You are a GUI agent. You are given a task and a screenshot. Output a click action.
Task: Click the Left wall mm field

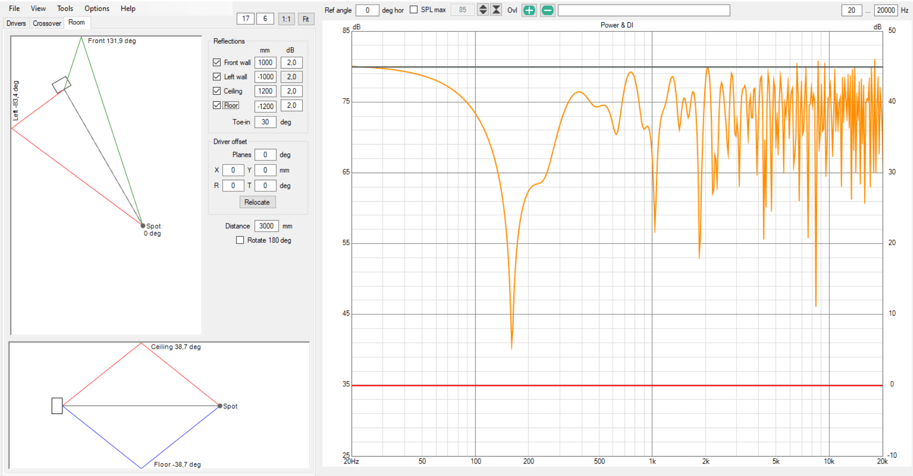pyautogui.click(x=265, y=77)
